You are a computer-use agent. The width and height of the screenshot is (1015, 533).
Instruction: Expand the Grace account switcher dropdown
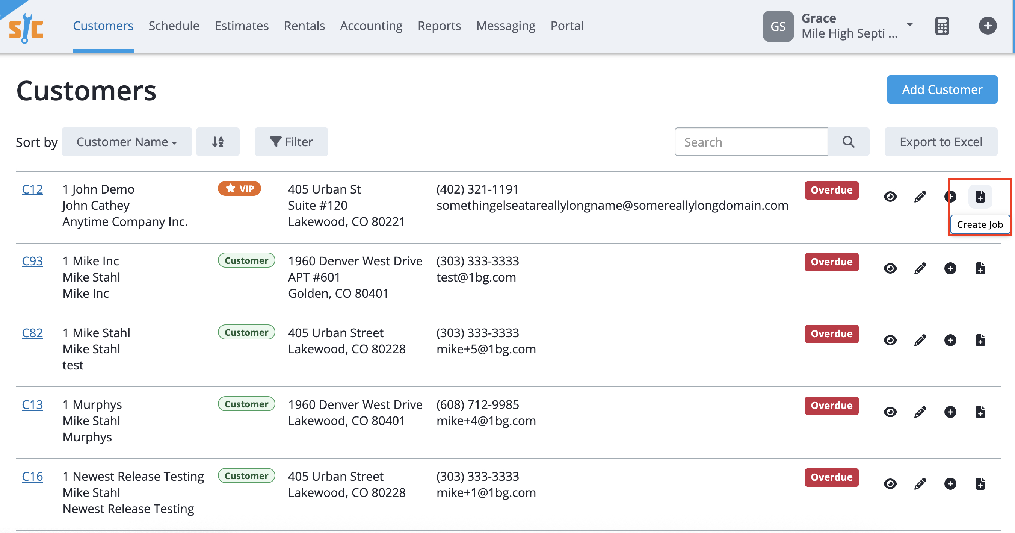909,25
